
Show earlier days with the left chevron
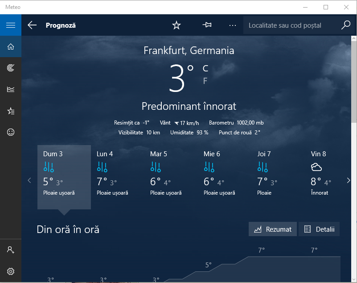(x=29, y=180)
